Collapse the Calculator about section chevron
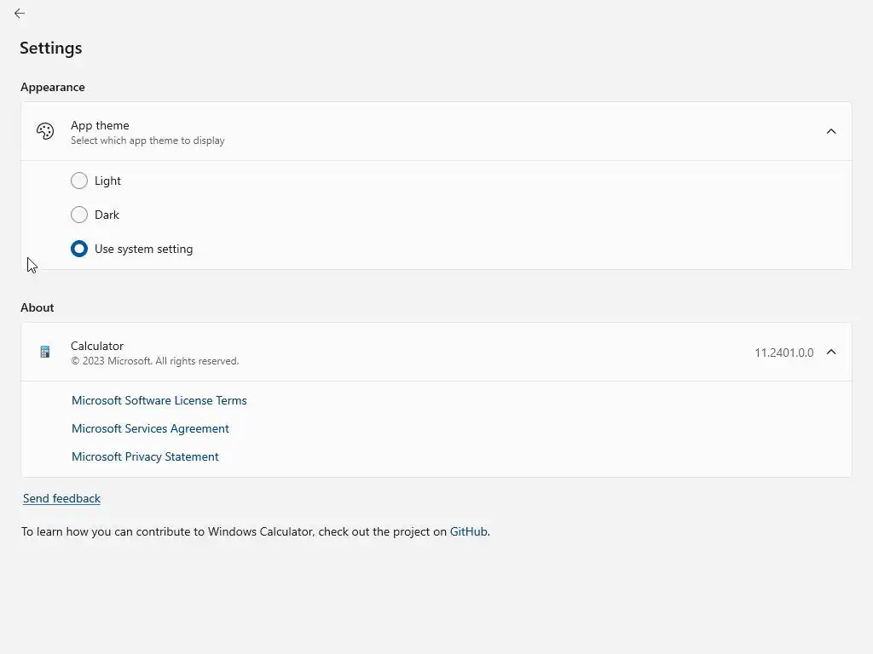Screen dimensions: 873x654 (x=830, y=352)
